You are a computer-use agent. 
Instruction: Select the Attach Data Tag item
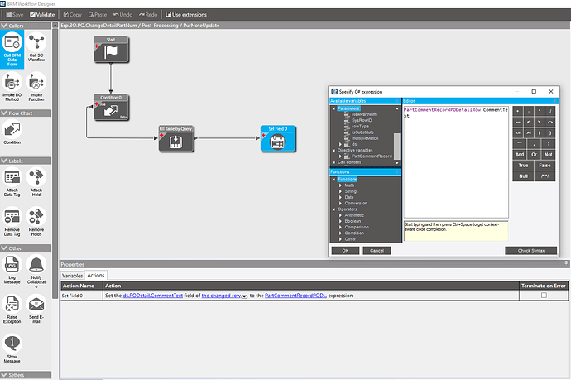[12, 182]
